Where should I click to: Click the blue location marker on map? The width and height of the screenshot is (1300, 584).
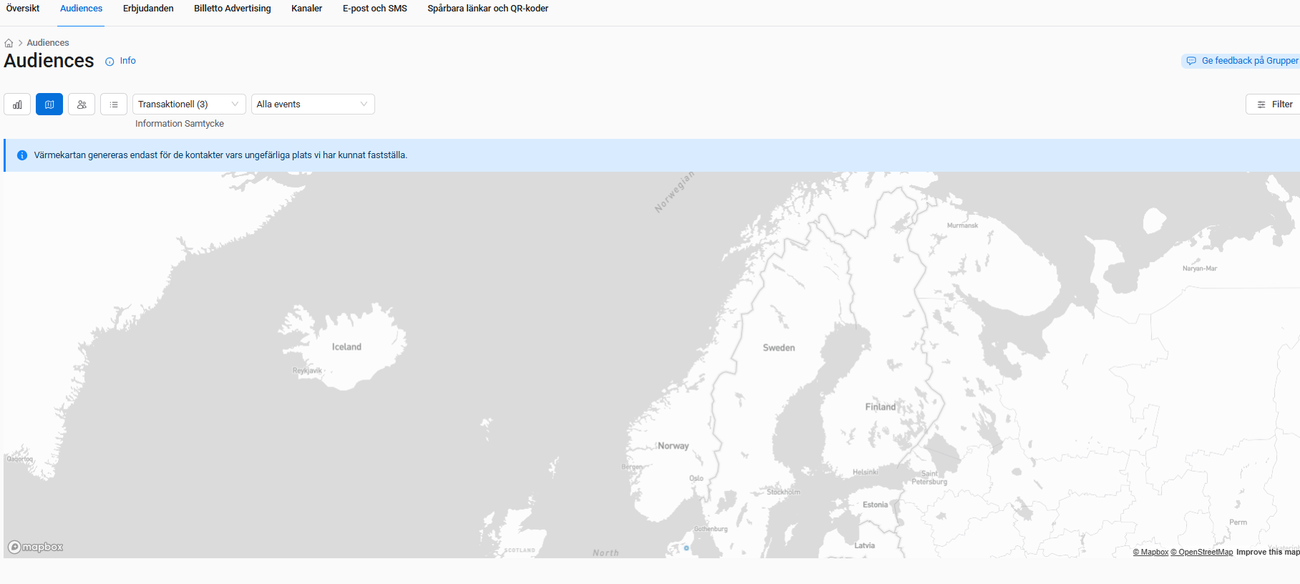tap(687, 548)
